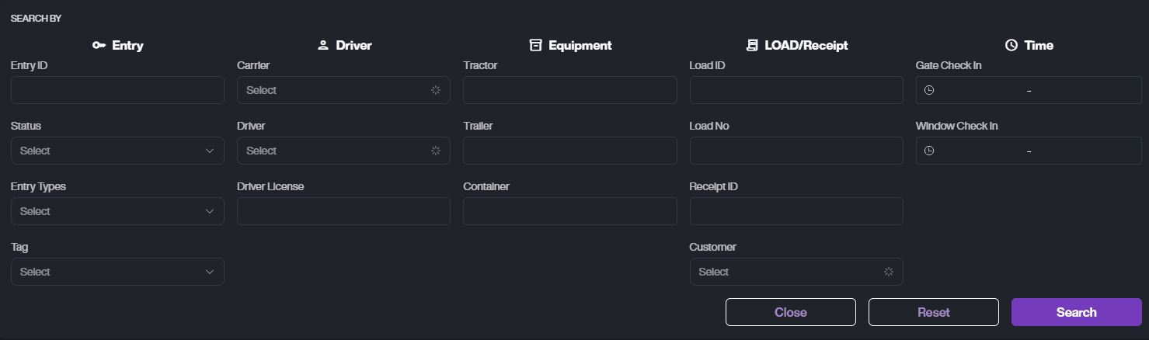
Task: Open the Tag dropdown
Action: point(117,272)
